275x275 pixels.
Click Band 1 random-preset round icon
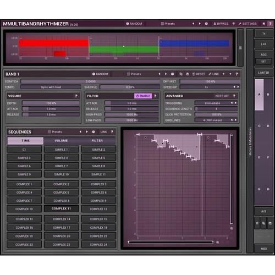coord(173,74)
